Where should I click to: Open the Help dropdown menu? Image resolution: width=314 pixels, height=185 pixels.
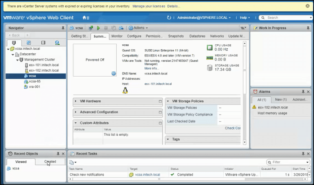[245, 17]
